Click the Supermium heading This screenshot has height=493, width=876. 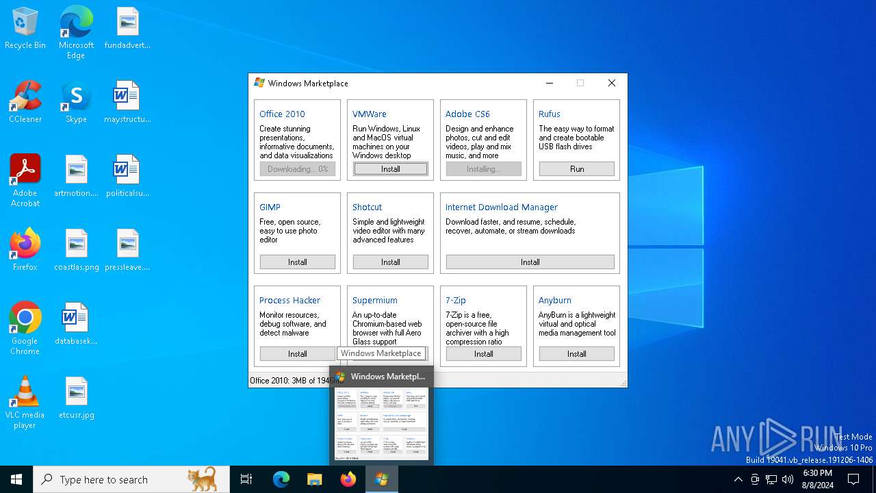(x=374, y=301)
